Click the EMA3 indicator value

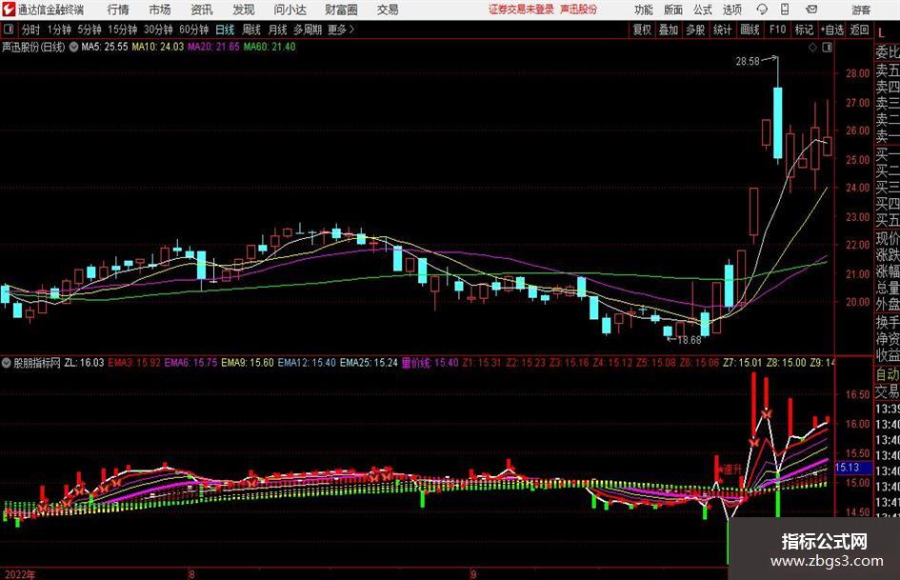pos(134,363)
